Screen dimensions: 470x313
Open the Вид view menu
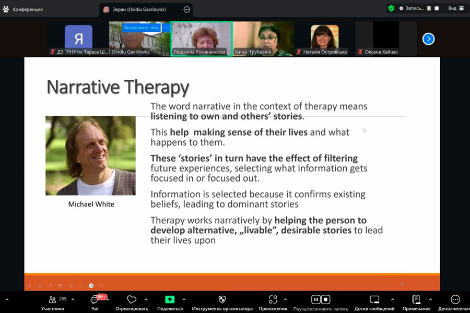point(456,8)
